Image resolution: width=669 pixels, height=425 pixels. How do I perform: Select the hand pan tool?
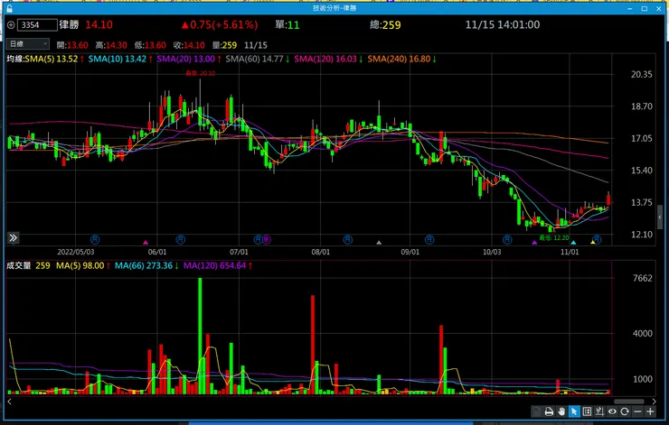tap(561, 411)
